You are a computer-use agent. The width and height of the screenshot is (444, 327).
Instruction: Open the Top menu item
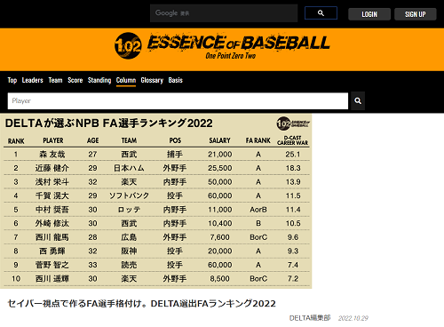tap(12, 80)
